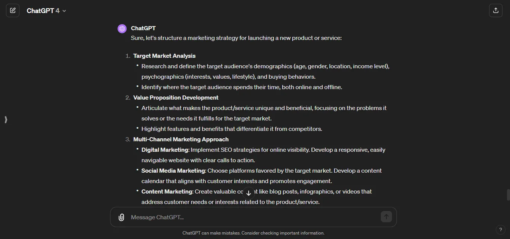This screenshot has height=239, width=510.
Task: Click the share chat upload icon
Action: click(x=495, y=10)
